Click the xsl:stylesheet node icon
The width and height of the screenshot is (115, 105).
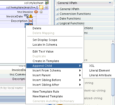[47, 3]
